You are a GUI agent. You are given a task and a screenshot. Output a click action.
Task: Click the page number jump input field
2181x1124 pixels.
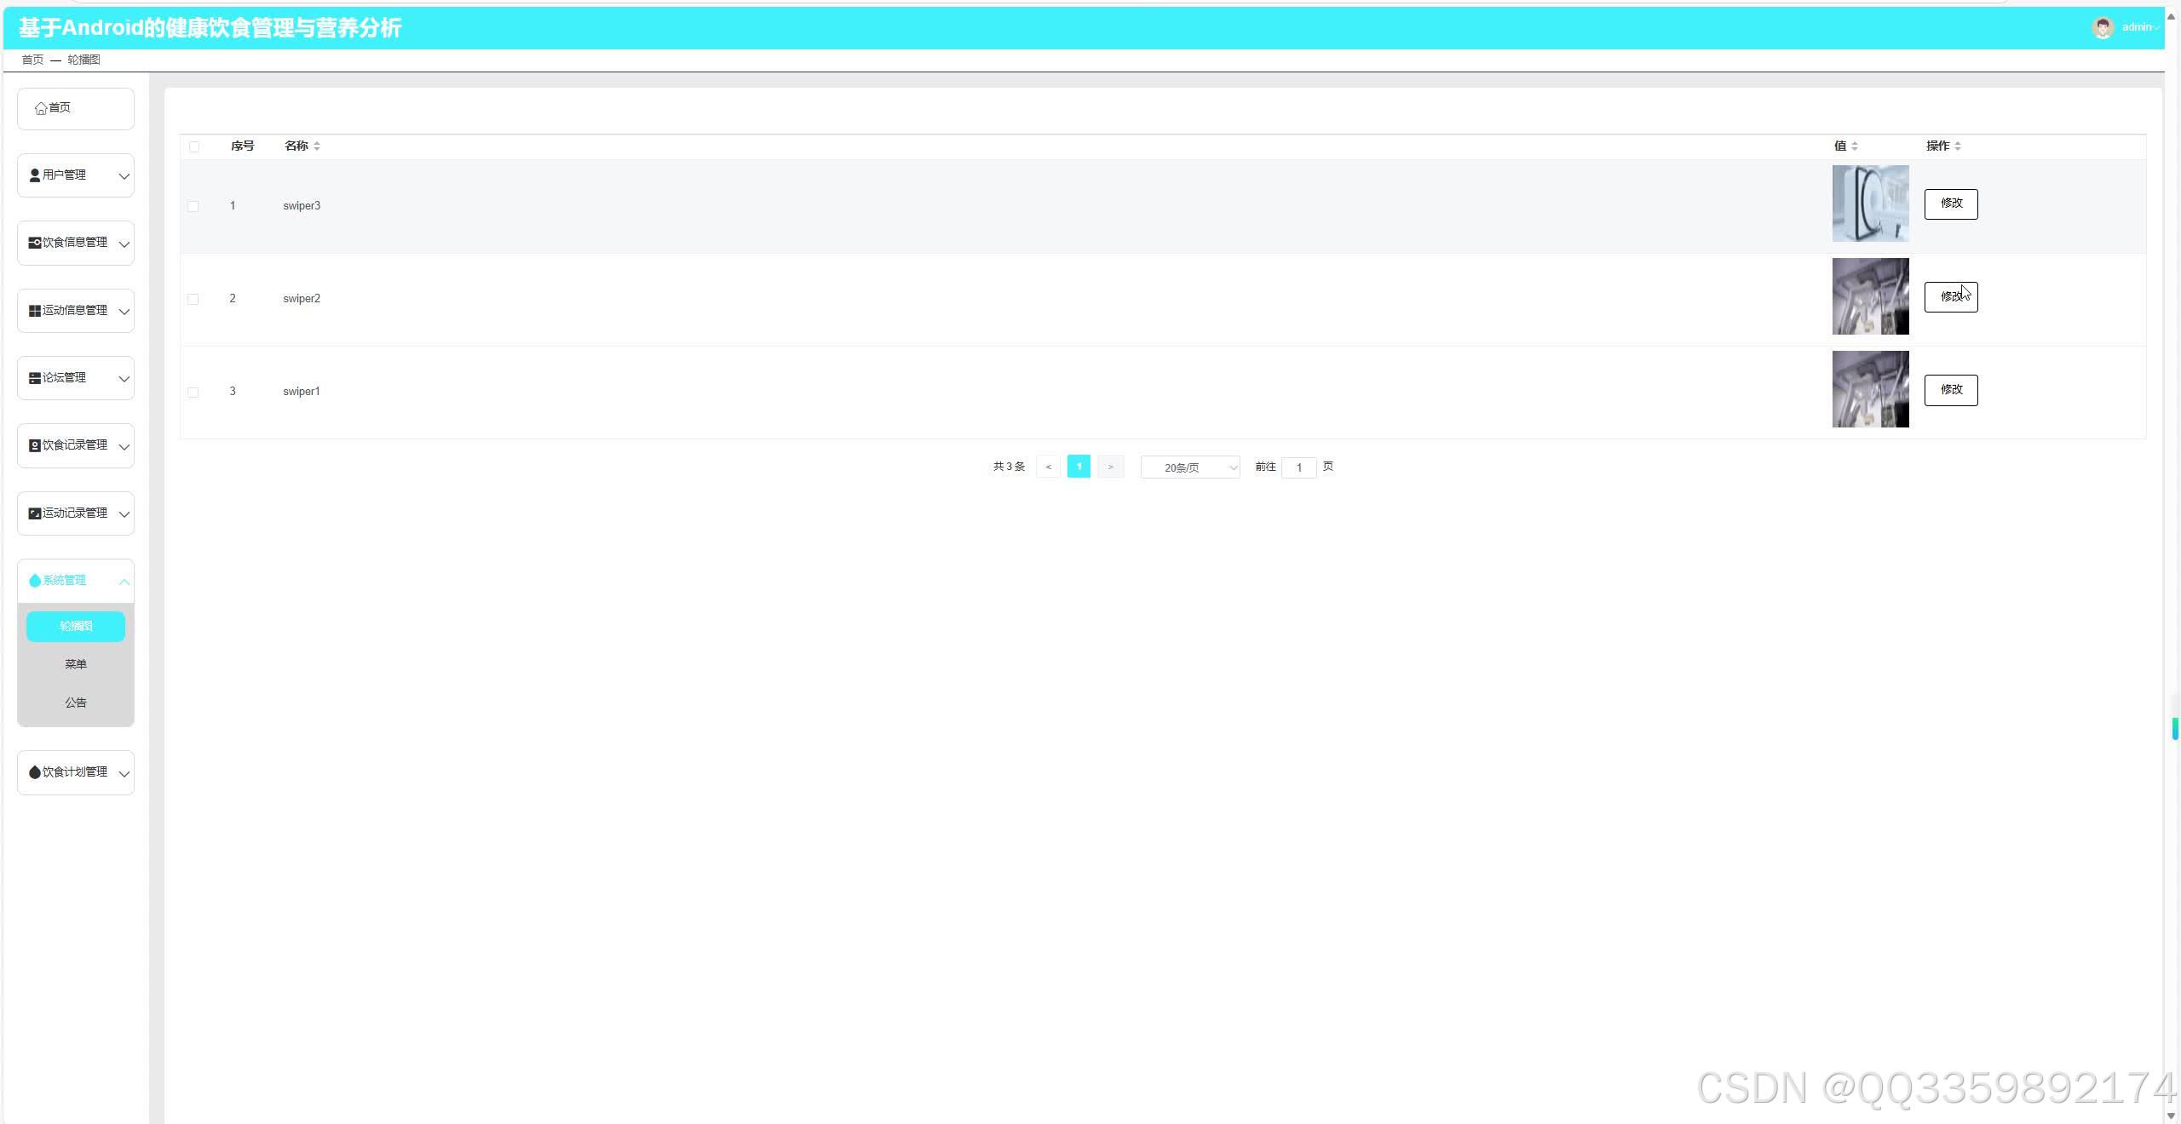click(1298, 467)
